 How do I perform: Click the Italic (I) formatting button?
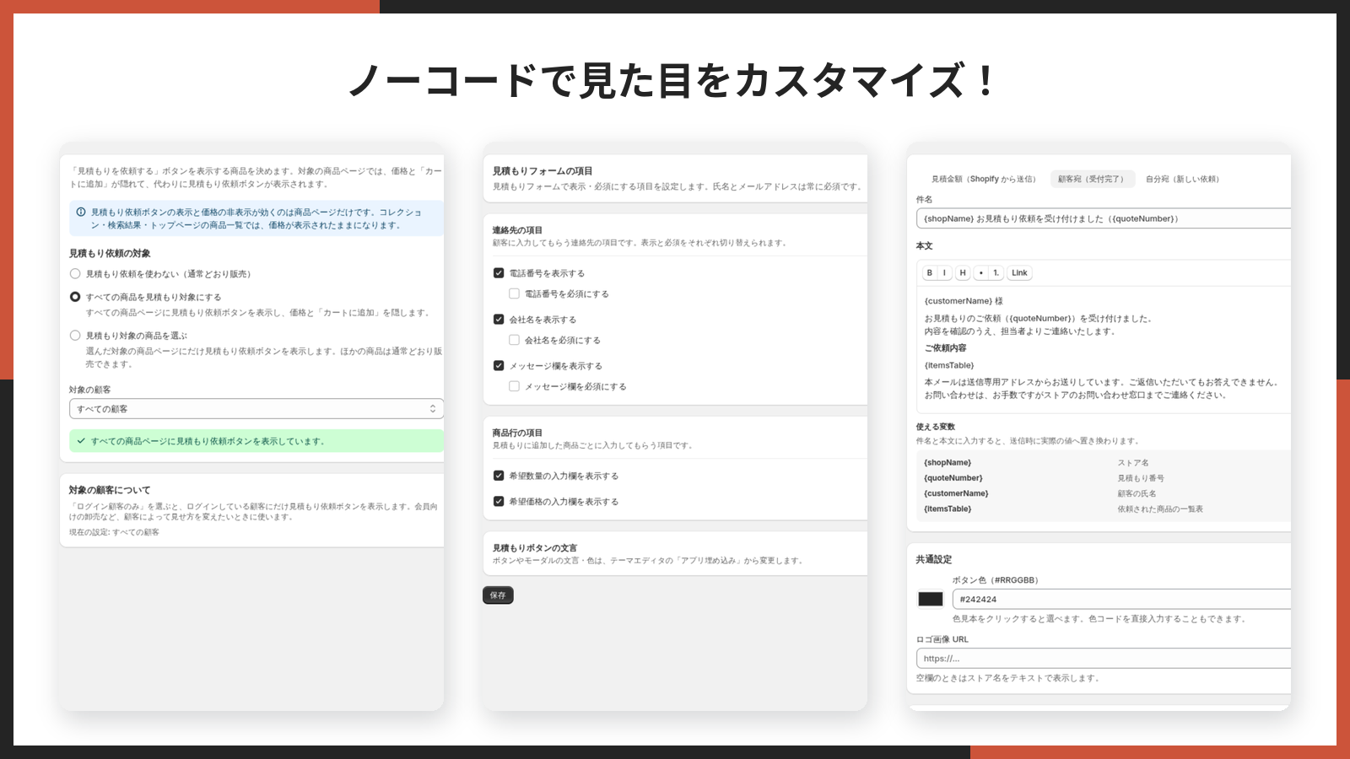[x=944, y=272]
